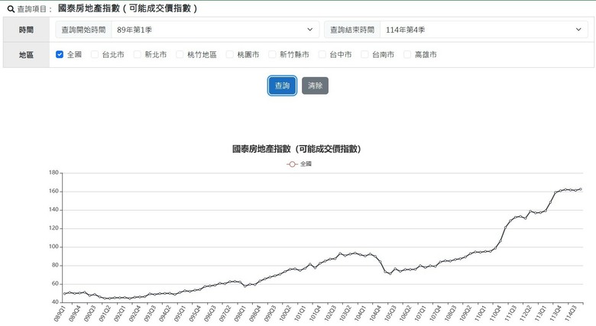Click the 台北市 label text
The width and height of the screenshot is (596, 326).
[x=113, y=55]
